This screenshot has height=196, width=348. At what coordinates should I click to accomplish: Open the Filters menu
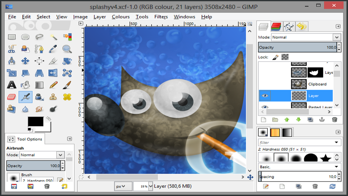click(161, 17)
